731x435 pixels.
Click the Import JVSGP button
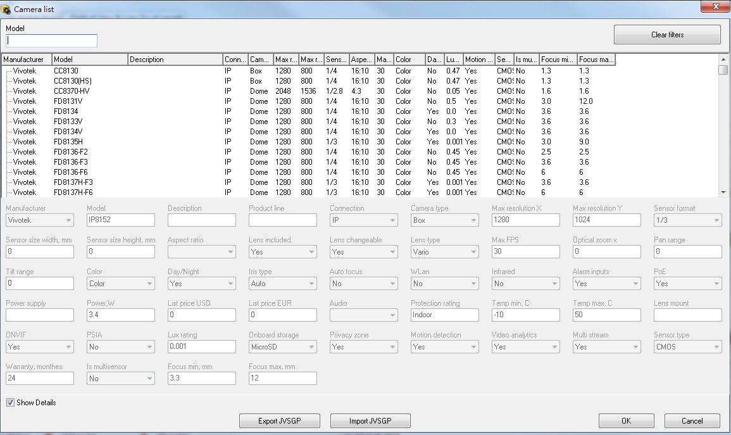point(370,421)
